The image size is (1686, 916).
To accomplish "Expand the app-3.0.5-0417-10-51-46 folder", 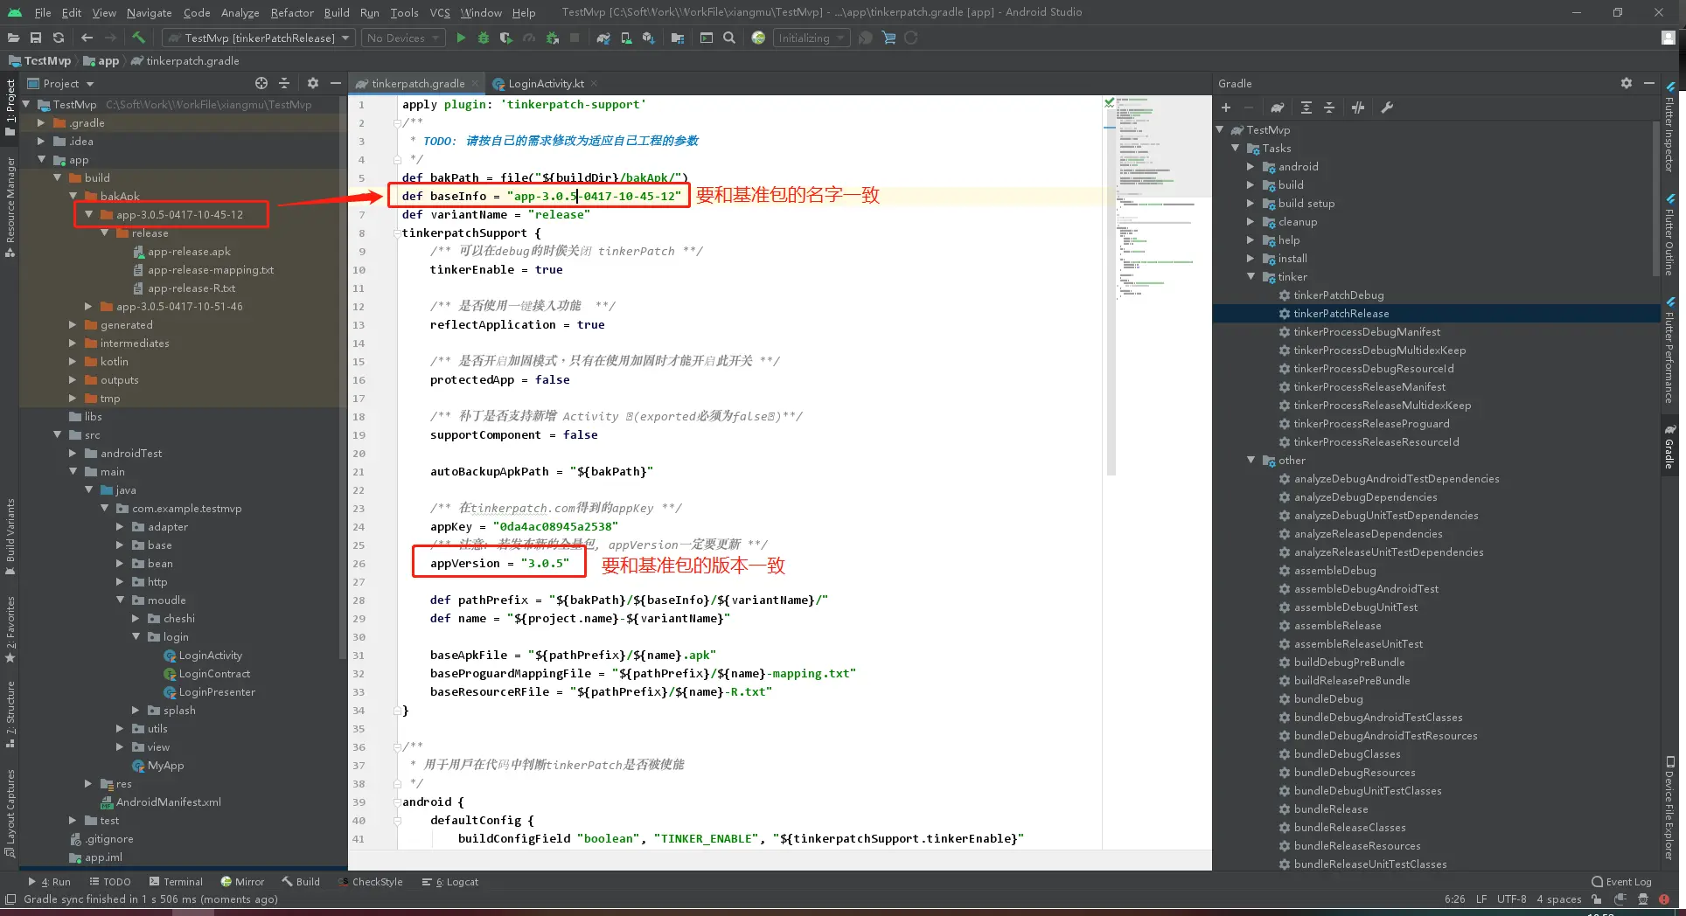I will [88, 306].
